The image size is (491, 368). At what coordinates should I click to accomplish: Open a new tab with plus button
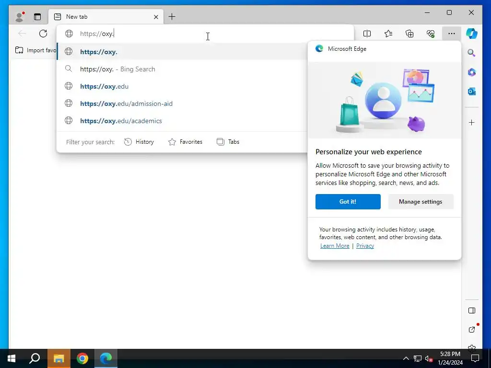[172, 17]
